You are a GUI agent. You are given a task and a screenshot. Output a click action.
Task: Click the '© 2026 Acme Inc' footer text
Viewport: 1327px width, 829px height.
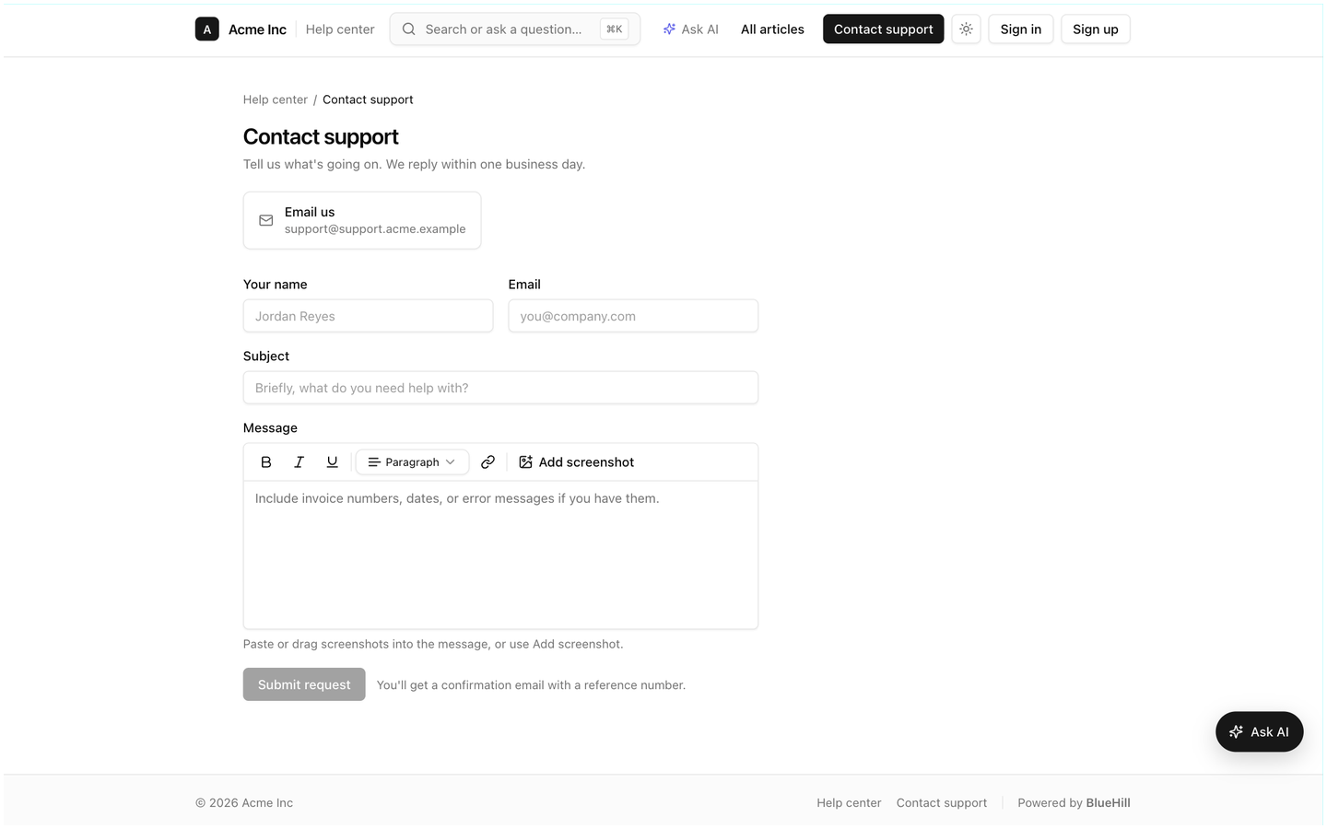244,803
